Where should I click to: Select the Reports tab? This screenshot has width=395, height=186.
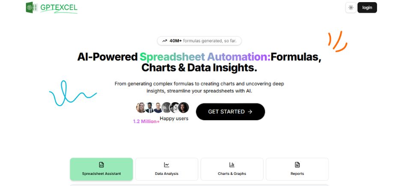[297, 169]
